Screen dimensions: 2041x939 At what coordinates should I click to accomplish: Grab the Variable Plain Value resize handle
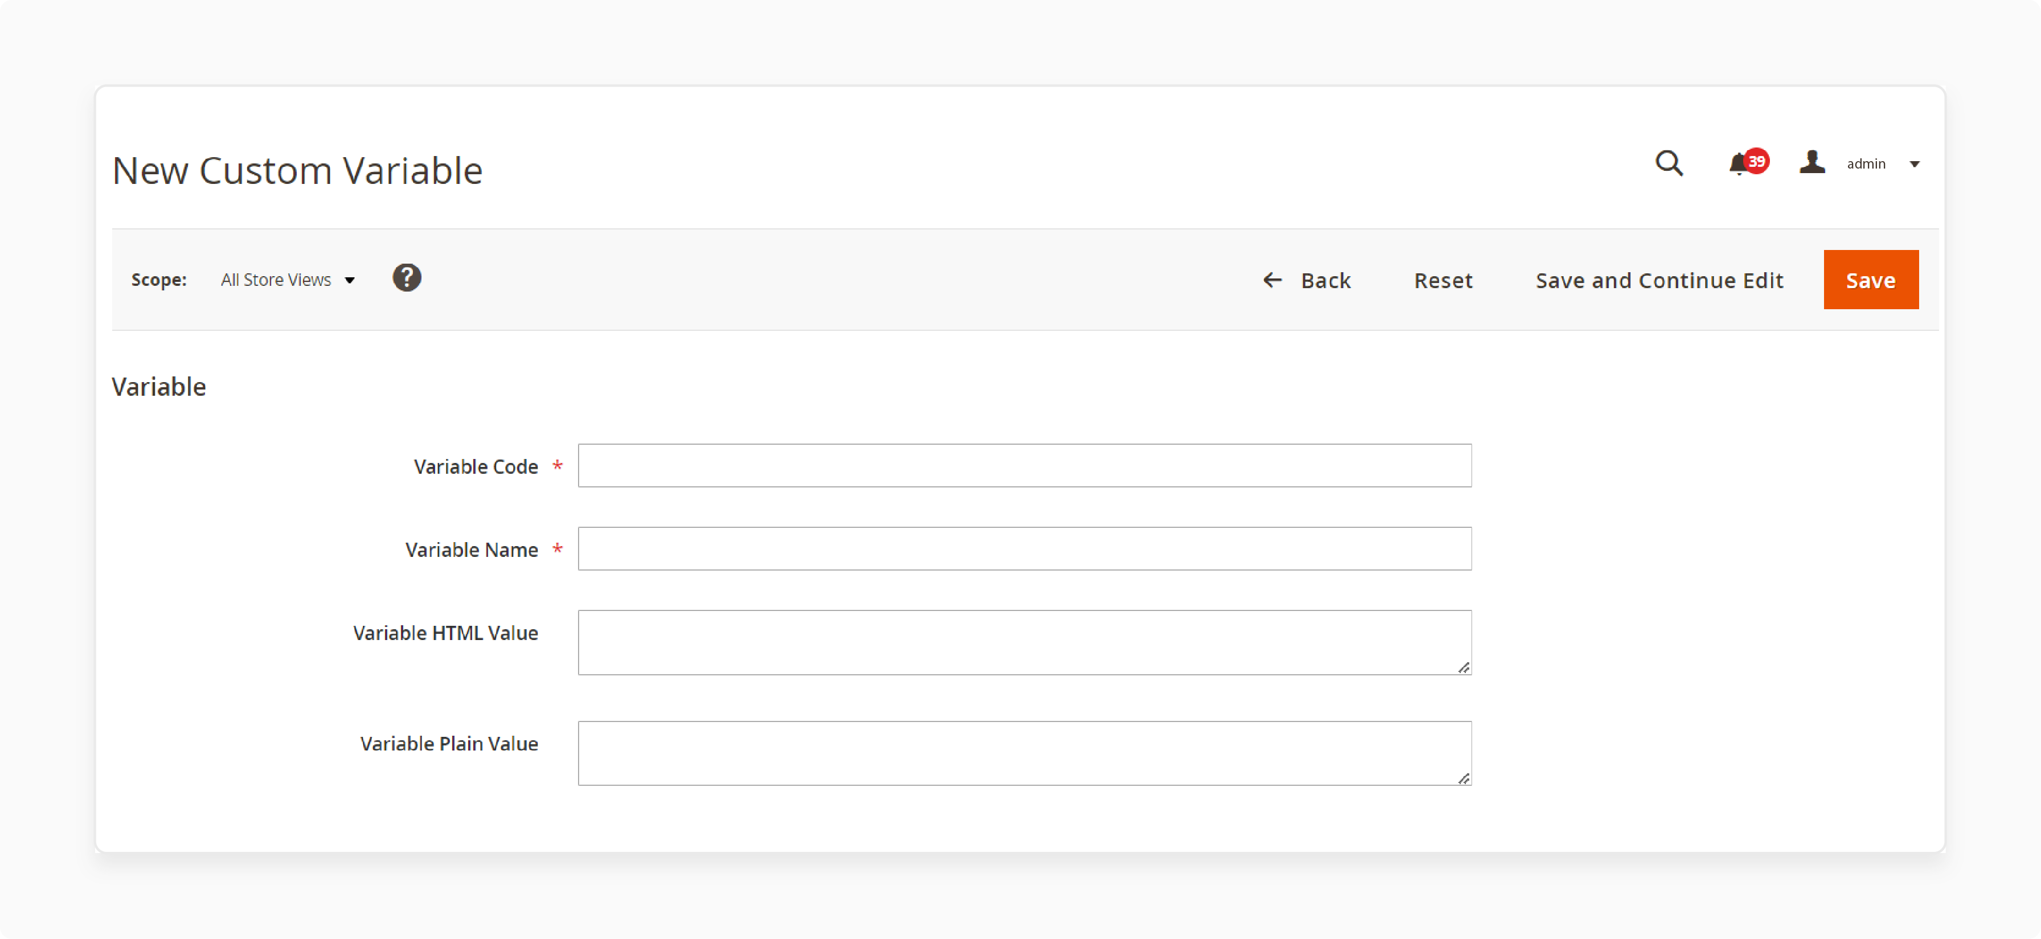click(x=1464, y=778)
